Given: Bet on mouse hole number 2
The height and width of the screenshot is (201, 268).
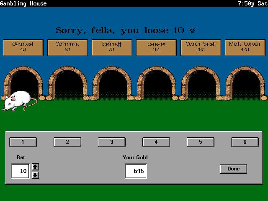Looking at the screenshot, I should pos(67,142).
